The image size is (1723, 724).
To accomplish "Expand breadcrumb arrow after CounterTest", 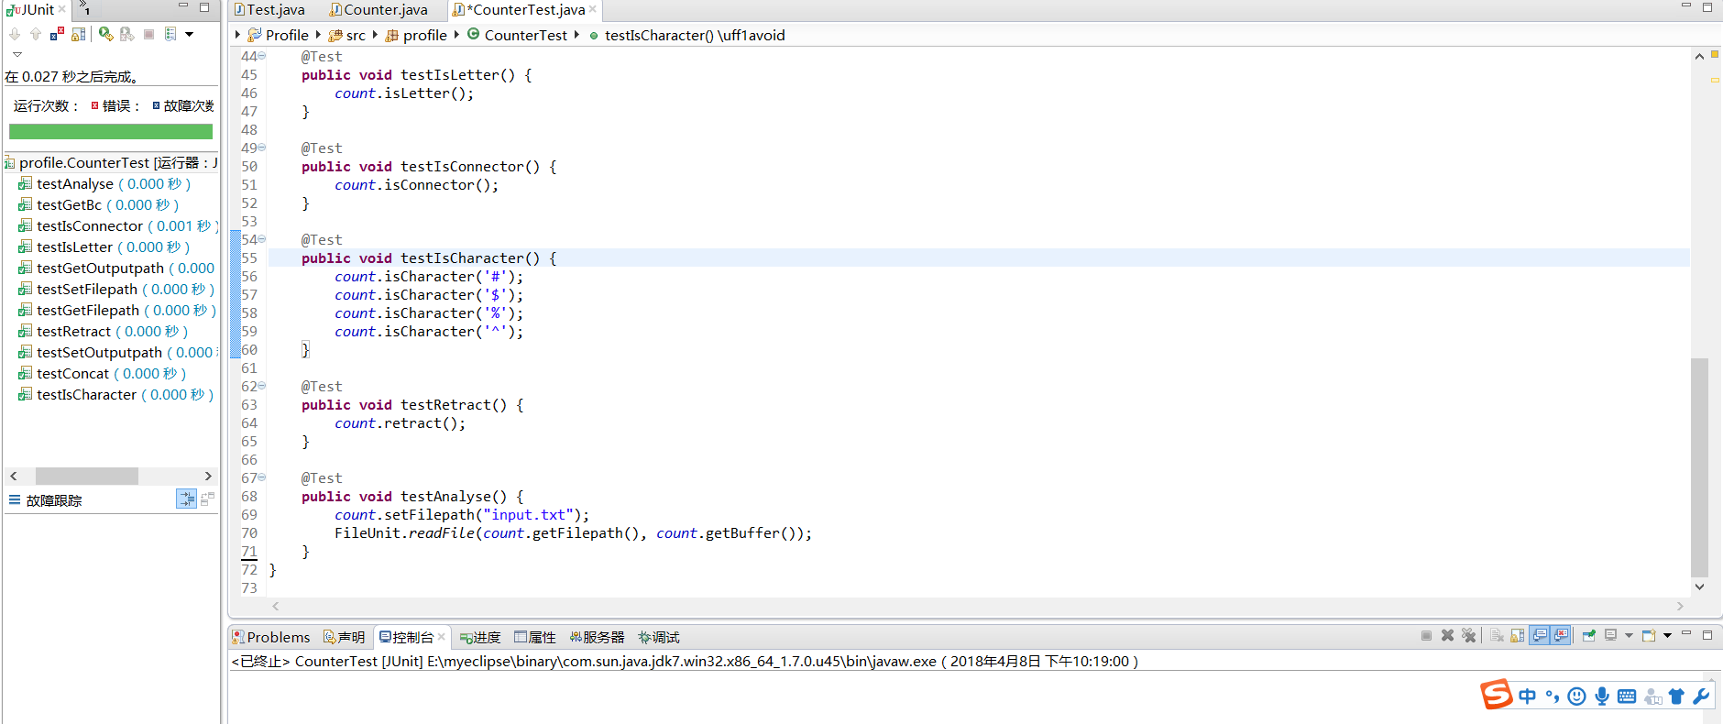I will [576, 35].
